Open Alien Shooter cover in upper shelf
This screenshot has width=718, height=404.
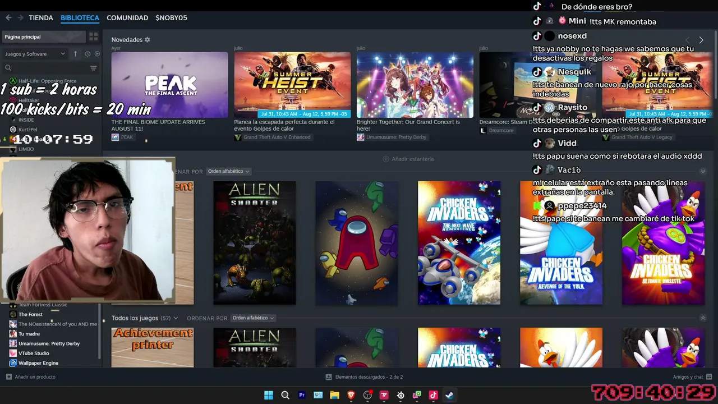coord(254,243)
